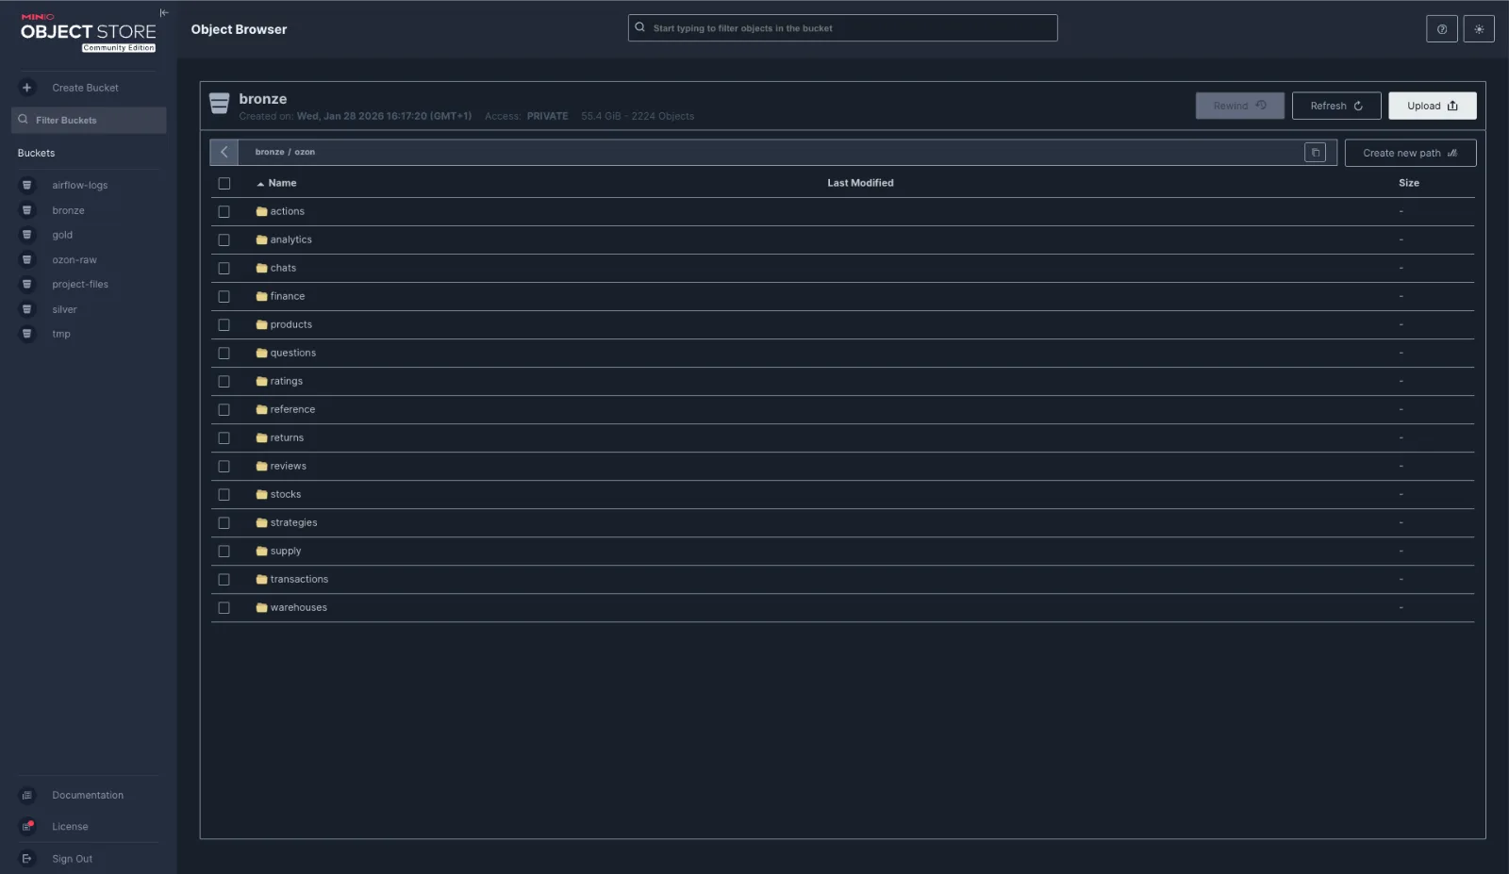This screenshot has width=1509, height=874.
Task: Click the airflow-logs bucket icon
Action: pyautogui.click(x=26, y=186)
